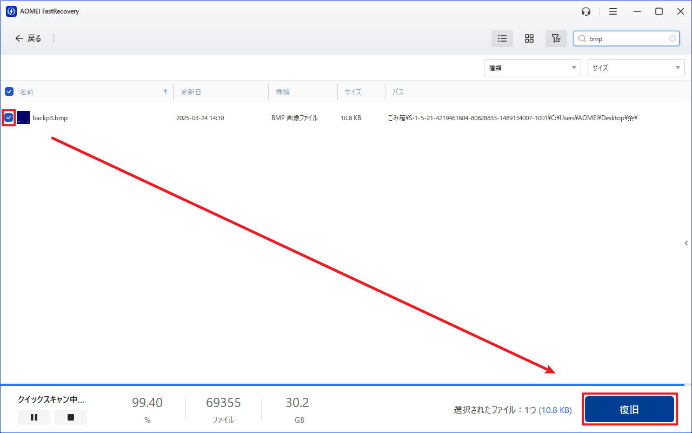692x433 pixels.
Task: Click the BMP 画像ファイル type cell
Action: (295, 118)
